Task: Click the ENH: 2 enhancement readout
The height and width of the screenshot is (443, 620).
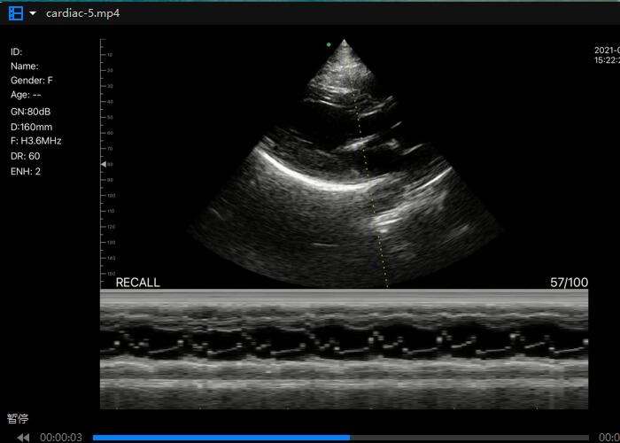Action: click(26, 171)
